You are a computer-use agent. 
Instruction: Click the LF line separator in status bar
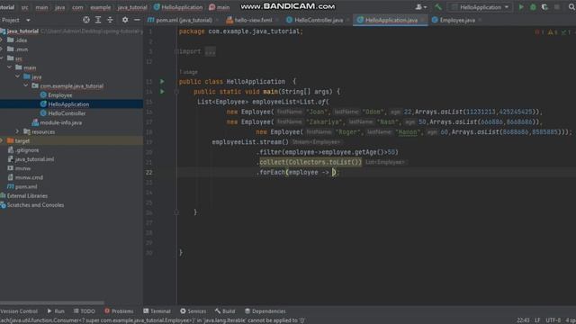537,320
